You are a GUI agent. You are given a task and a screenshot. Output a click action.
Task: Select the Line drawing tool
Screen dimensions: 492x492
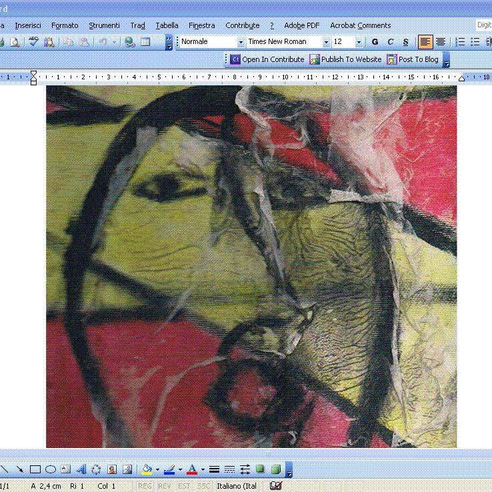point(5,469)
